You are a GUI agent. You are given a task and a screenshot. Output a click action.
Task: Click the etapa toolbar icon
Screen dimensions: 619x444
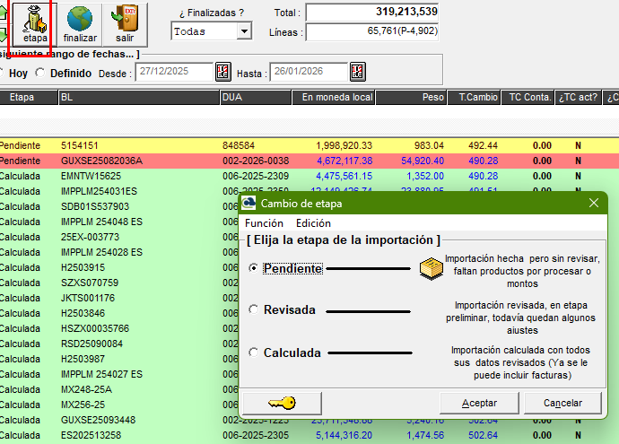[36, 20]
